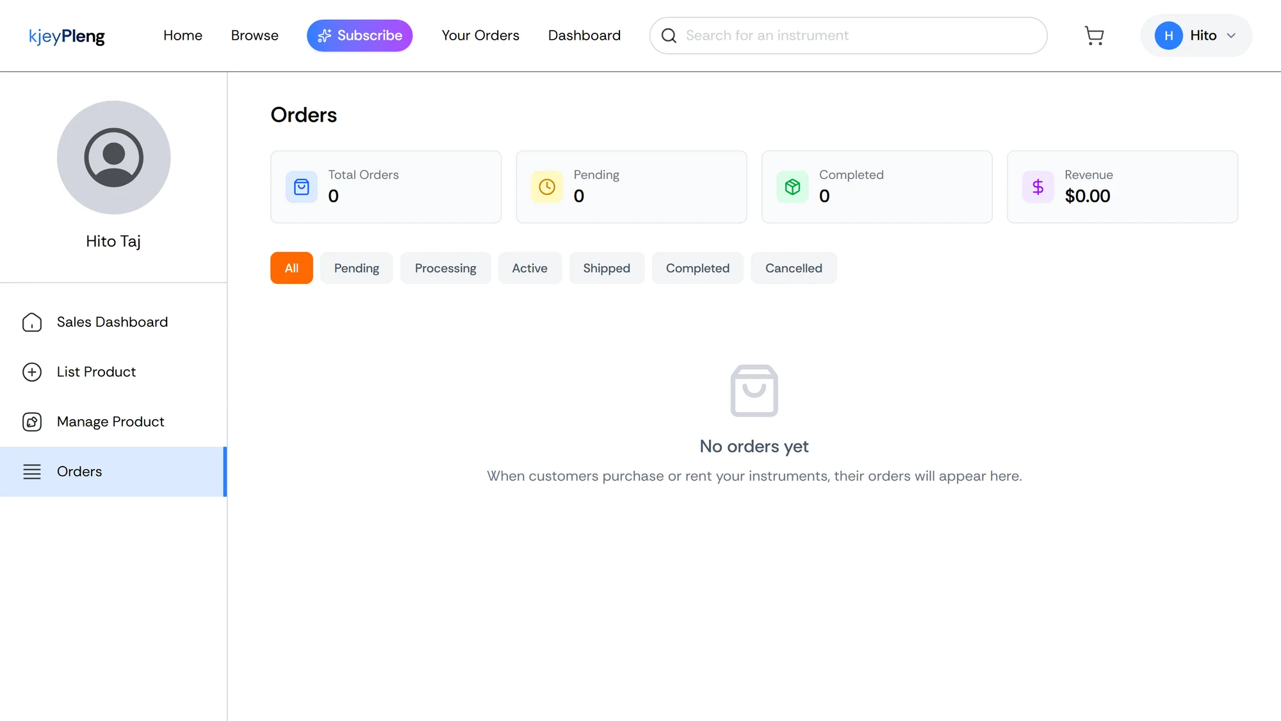The height and width of the screenshot is (721, 1281).
Task: Click the Orders page heading
Action: click(x=304, y=115)
